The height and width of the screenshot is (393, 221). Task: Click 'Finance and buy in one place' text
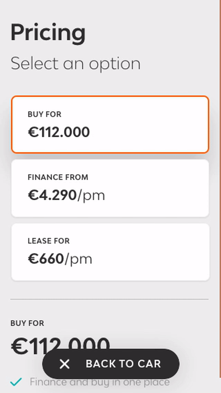pos(99,382)
